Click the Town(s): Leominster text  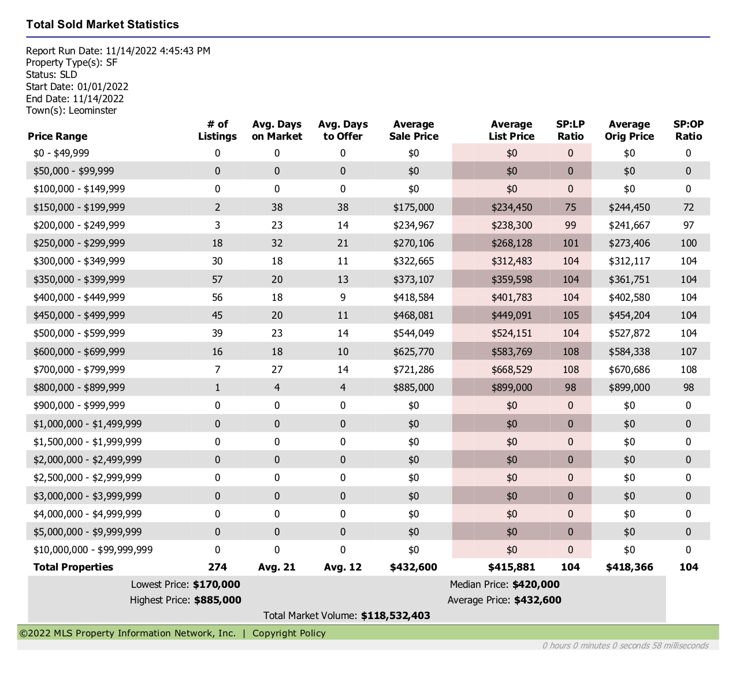pos(71,110)
